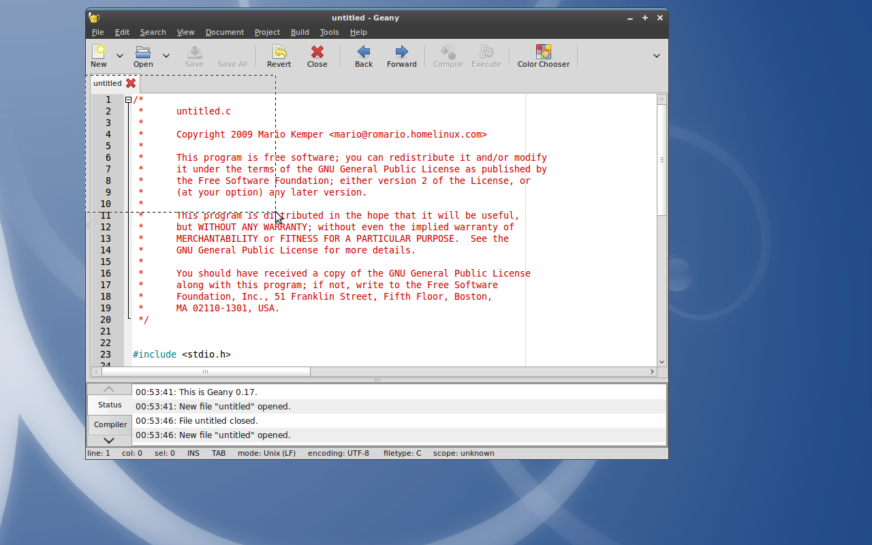Image resolution: width=872 pixels, height=545 pixels.
Task: Click the Geany application icon in title bar
Action: pos(94,18)
